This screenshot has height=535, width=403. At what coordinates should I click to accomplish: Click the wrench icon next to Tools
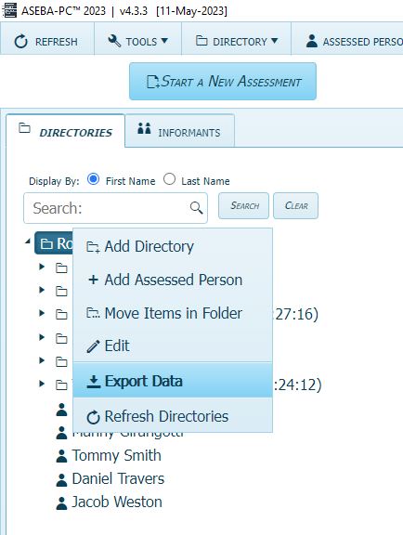114,41
